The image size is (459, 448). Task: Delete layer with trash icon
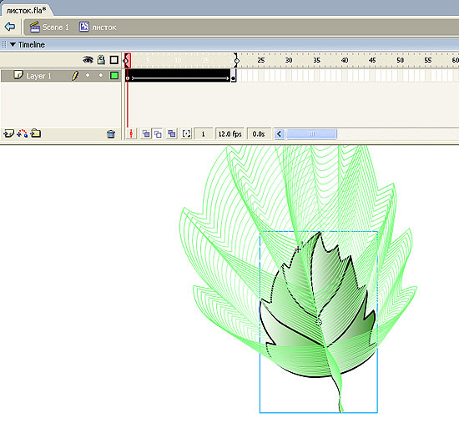[x=111, y=133]
